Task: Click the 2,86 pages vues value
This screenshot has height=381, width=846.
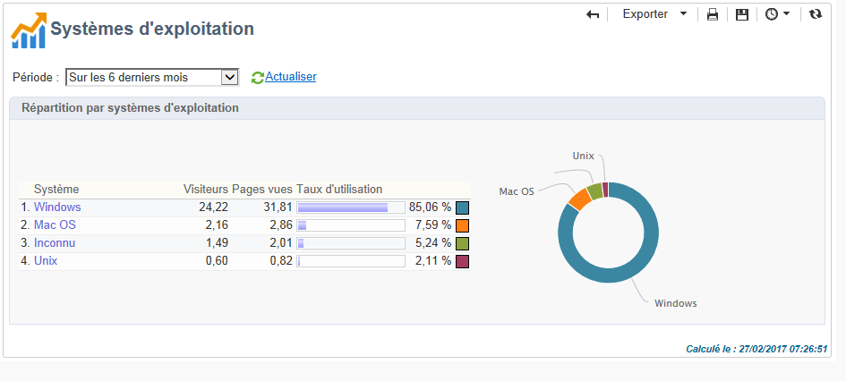Action: pyautogui.click(x=281, y=224)
